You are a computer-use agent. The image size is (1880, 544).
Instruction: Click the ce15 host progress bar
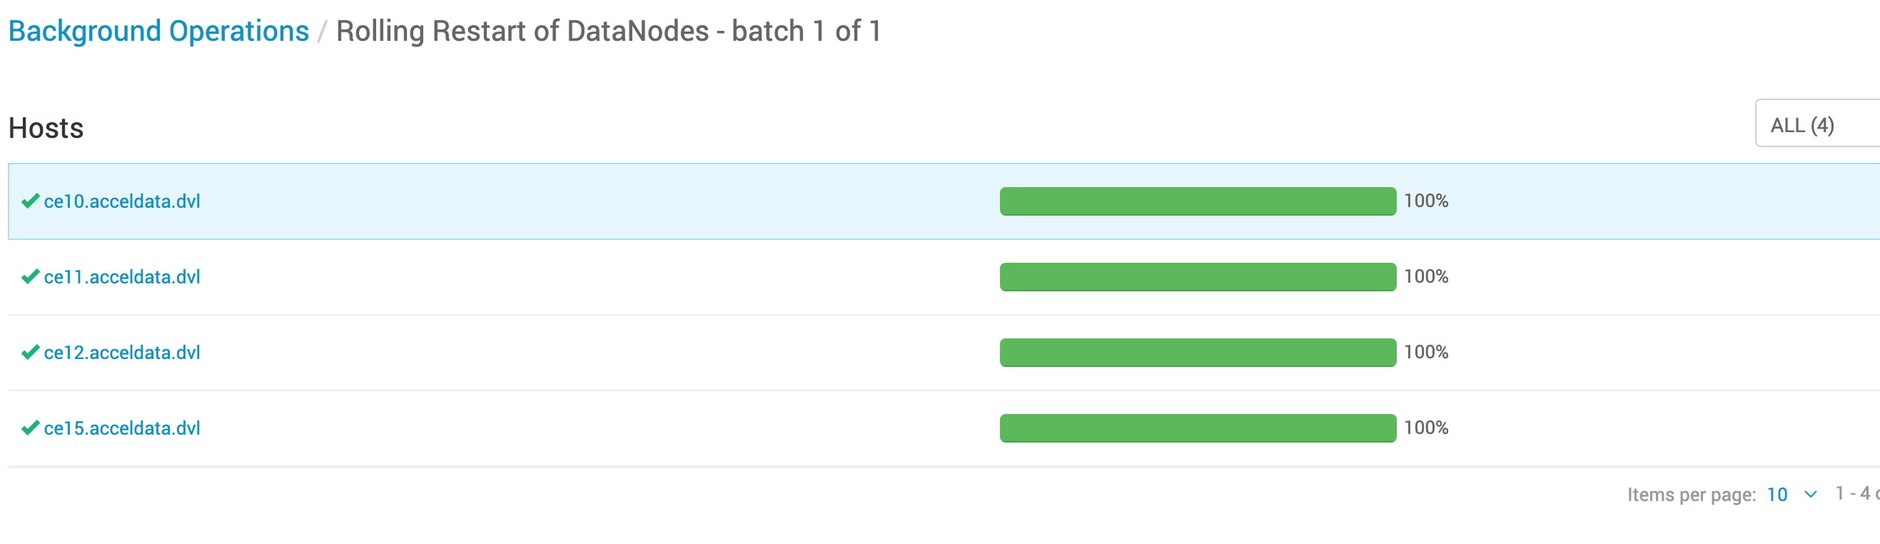[x=1198, y=428]
